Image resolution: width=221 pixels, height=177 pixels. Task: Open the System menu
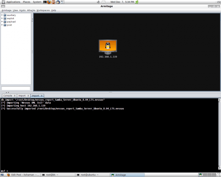(37, 2)
